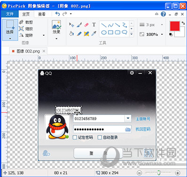This screenshot has width=187, height=177.
Task: Select the paint bucket fill tool
Action: coord(71,33)
